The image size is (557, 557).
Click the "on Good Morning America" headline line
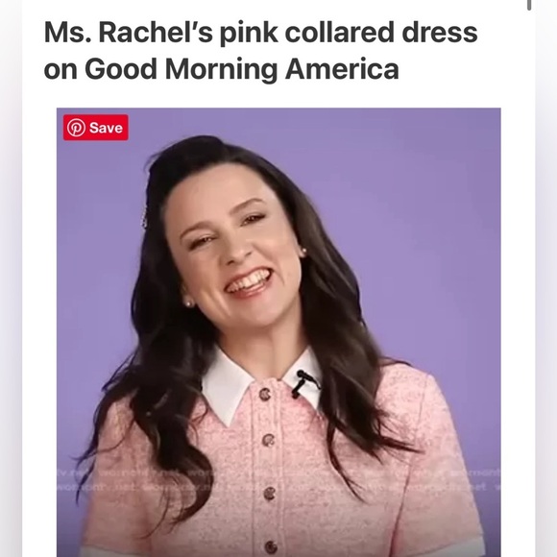point(221,69)
